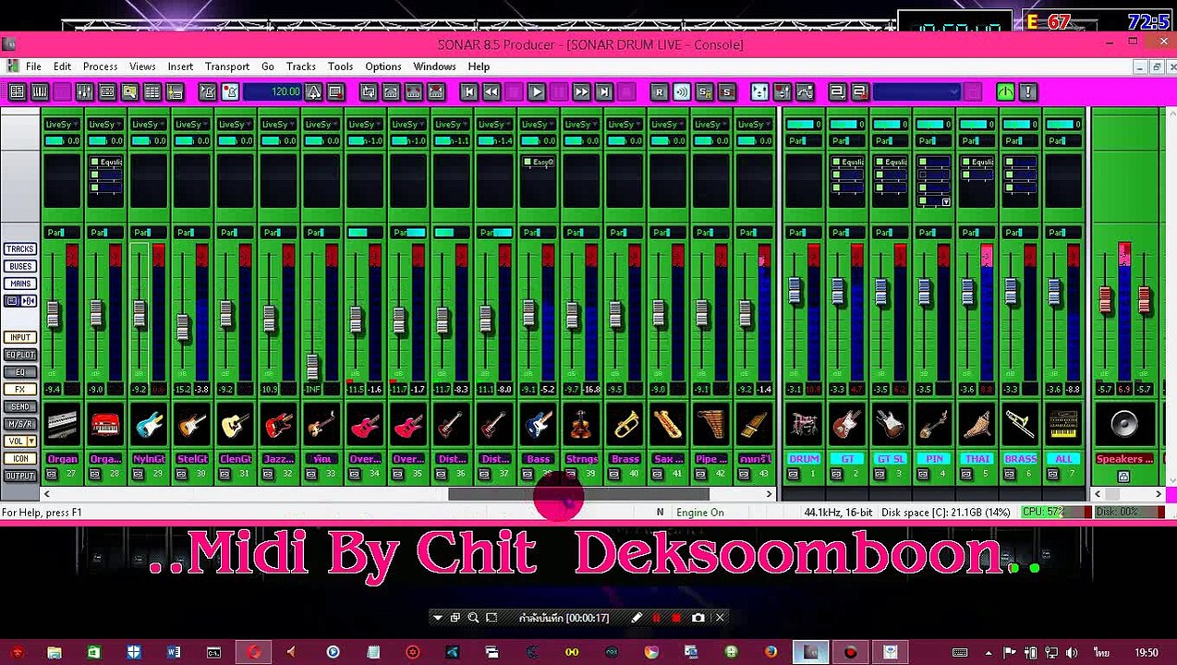Screen dimensions: 1177x665
Task: Rewind the transport to start
Action: (468, 91)
